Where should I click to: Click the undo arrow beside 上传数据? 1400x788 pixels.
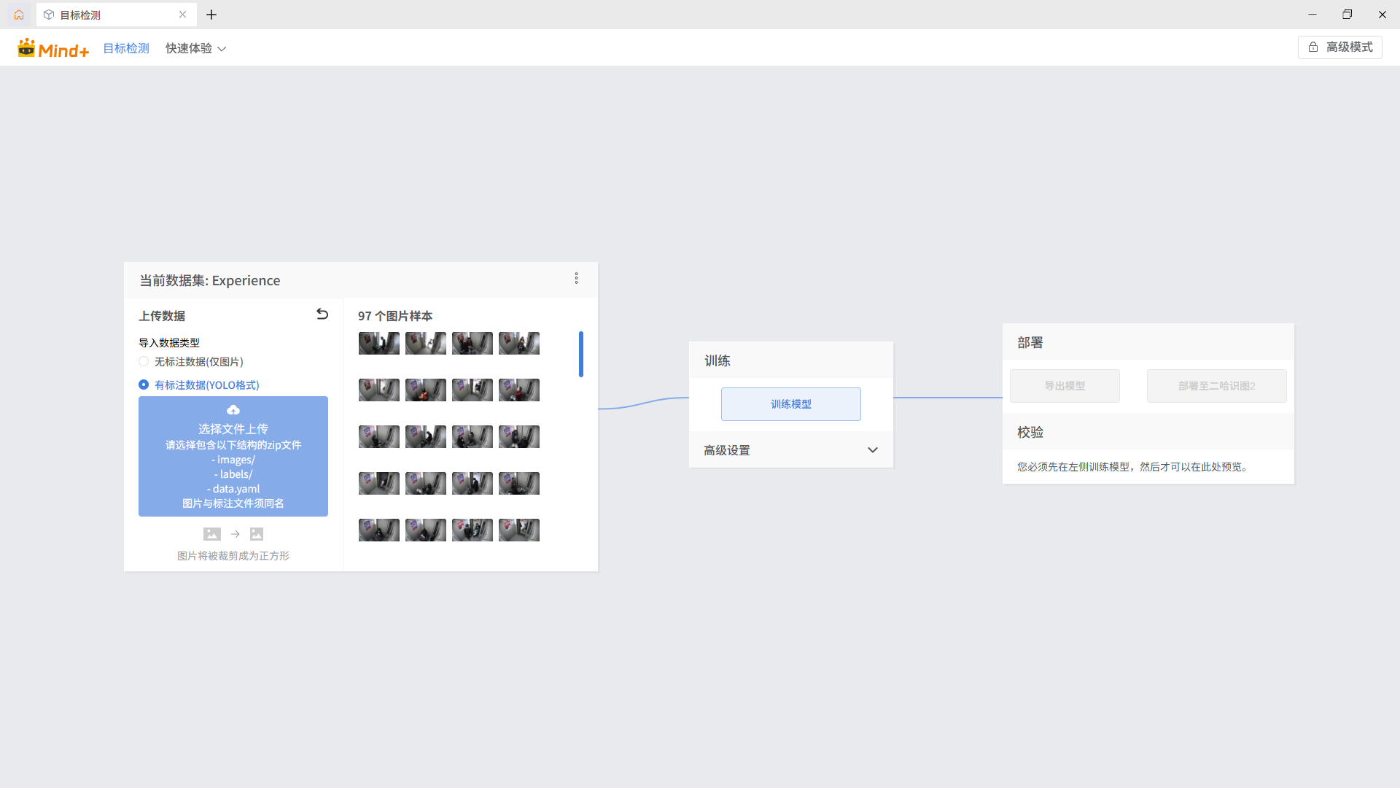pyautogui.click(x=322, y=314)
